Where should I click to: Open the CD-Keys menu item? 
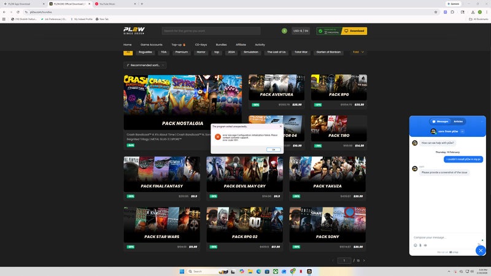tap(201, 45)
